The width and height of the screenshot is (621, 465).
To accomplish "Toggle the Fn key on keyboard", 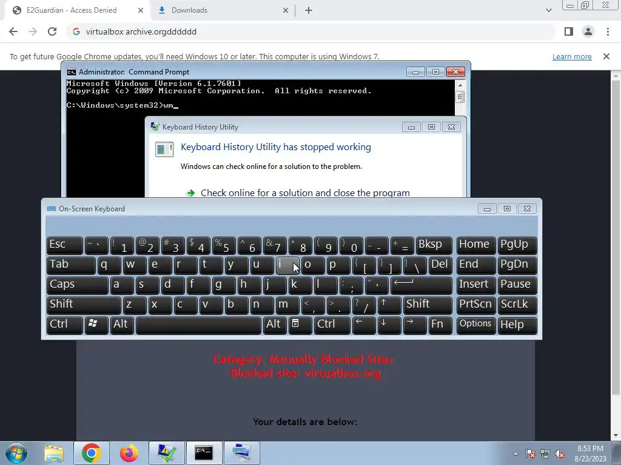I will pyautogui.click(x=440, y=325).
